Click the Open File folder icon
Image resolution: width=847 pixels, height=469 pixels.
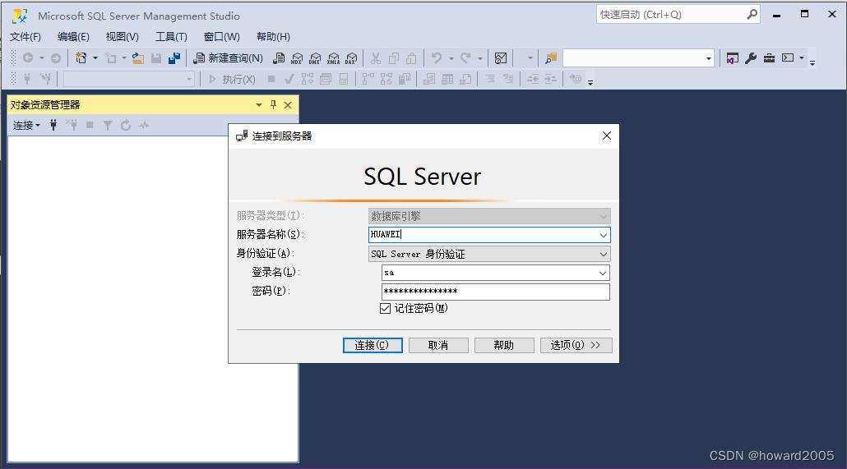tap(138, 57)
